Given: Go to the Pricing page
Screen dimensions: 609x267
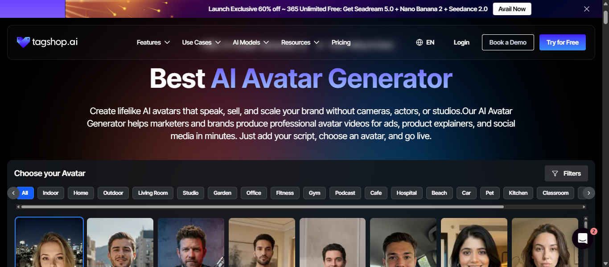Looking at the screenshot, I should [341, 42].
